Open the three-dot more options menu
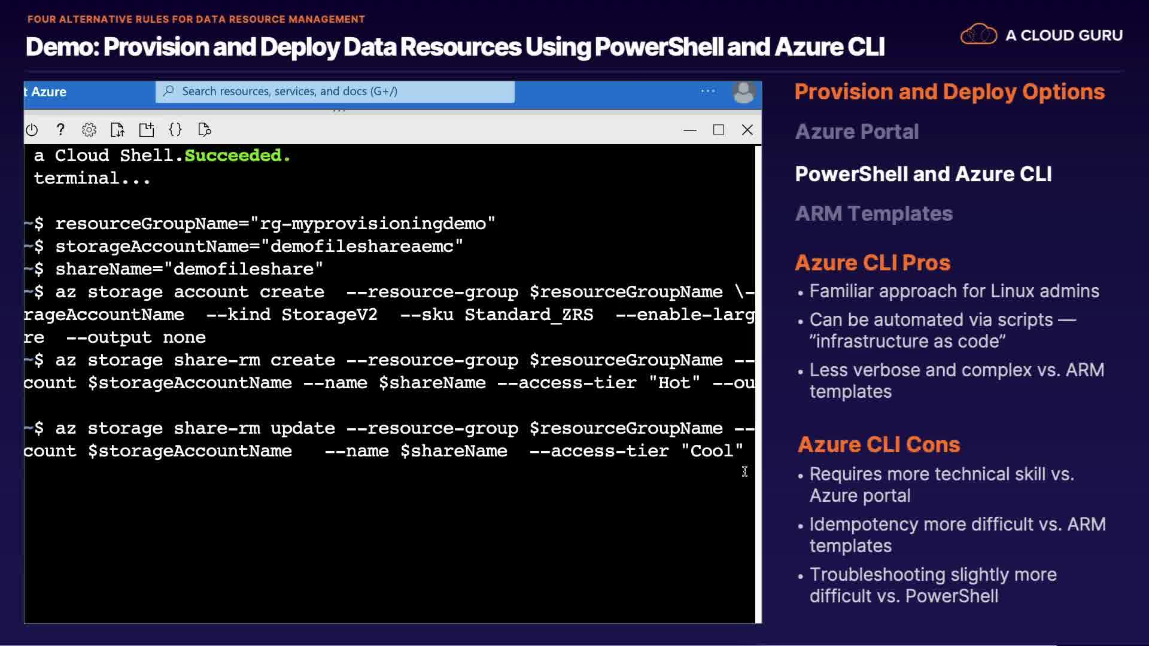The height and width of the screenshot is (646, 1149). point(708,91)
